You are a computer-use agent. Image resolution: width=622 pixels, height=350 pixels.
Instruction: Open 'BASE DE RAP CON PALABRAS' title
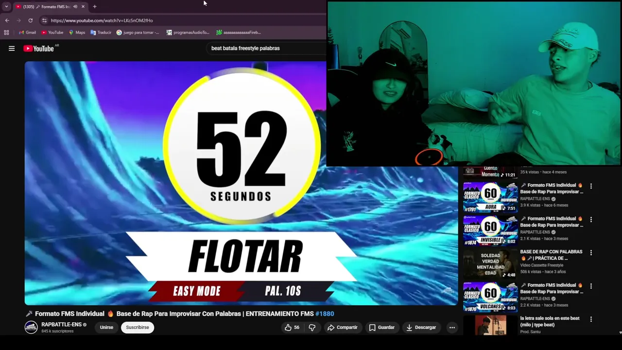pos(551,255)
